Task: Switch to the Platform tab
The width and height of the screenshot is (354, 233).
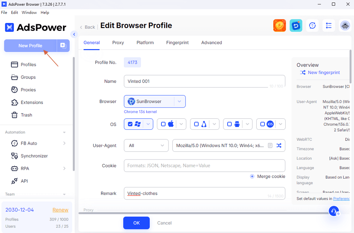Action: pos(145,43)
